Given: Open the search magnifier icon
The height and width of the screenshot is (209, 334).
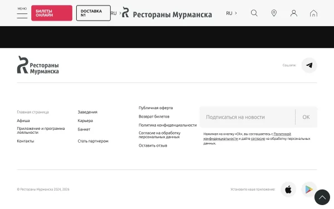Looking at the screenshot, I should [x=254, y=13].
